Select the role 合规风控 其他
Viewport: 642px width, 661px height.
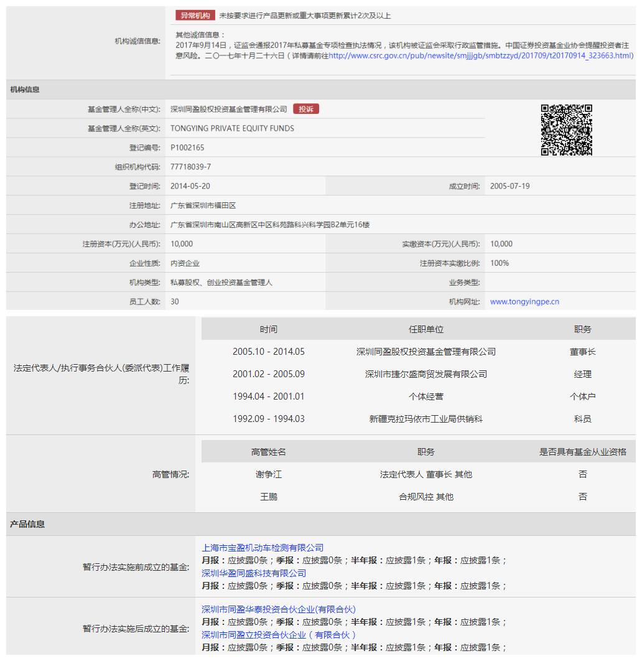tap(426, 497)
